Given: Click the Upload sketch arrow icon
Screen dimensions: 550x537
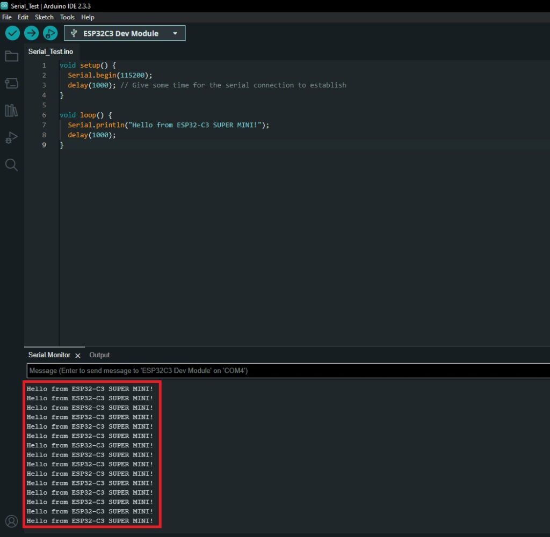Looking at the screenshot, I should click(31, 33).
